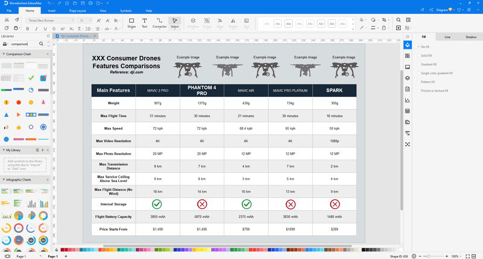The image size is (483, 259).
Task: Click the Open folder icon in title bar
Action: pyautogui.click(x=75, y=3)
